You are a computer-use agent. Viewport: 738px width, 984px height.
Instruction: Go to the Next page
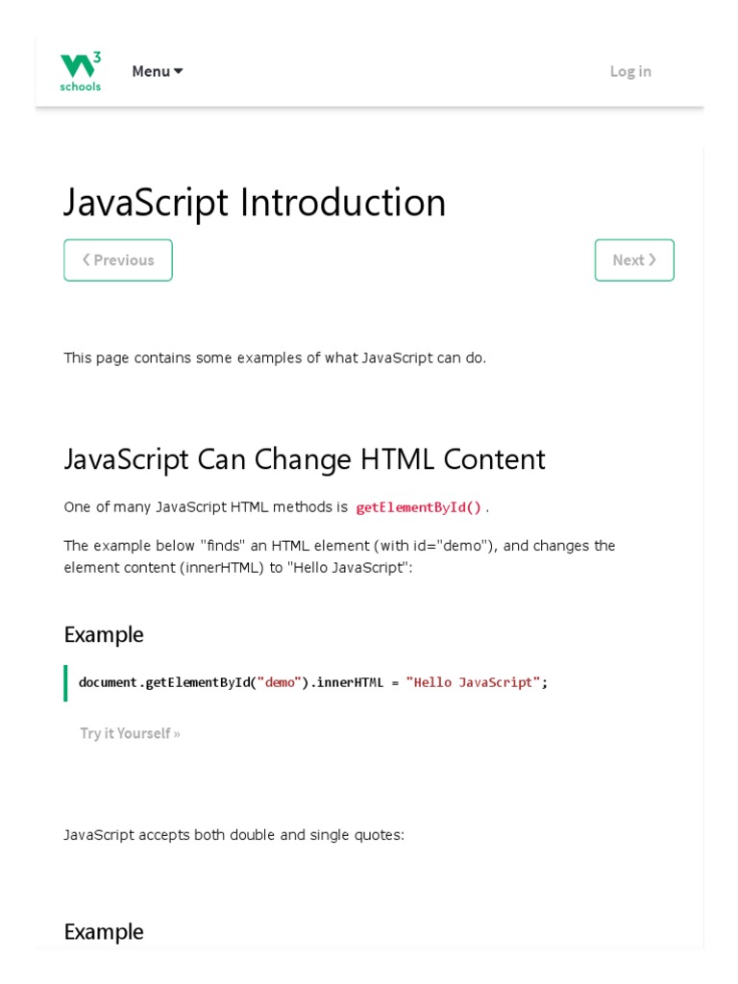point(634,259)
